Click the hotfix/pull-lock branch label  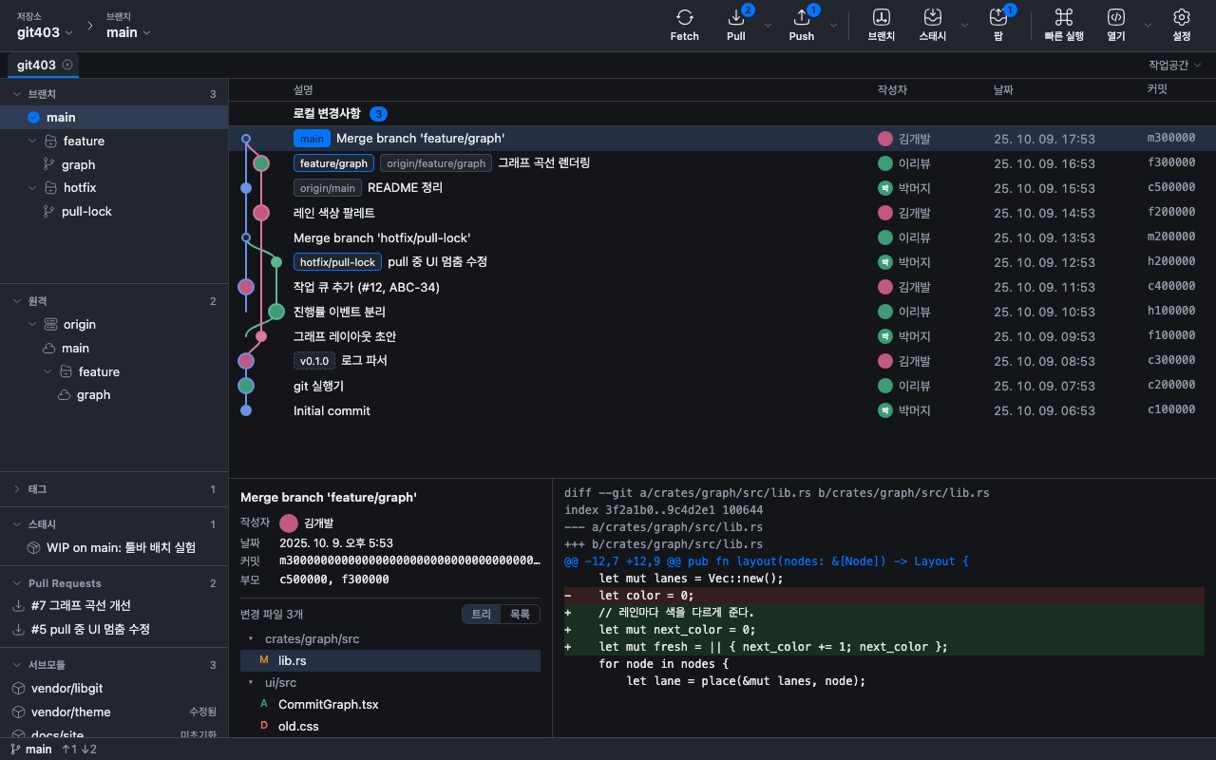(x=338, y=262)
